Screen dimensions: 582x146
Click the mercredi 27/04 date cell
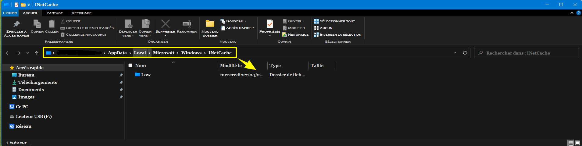(x=242, y=75)
